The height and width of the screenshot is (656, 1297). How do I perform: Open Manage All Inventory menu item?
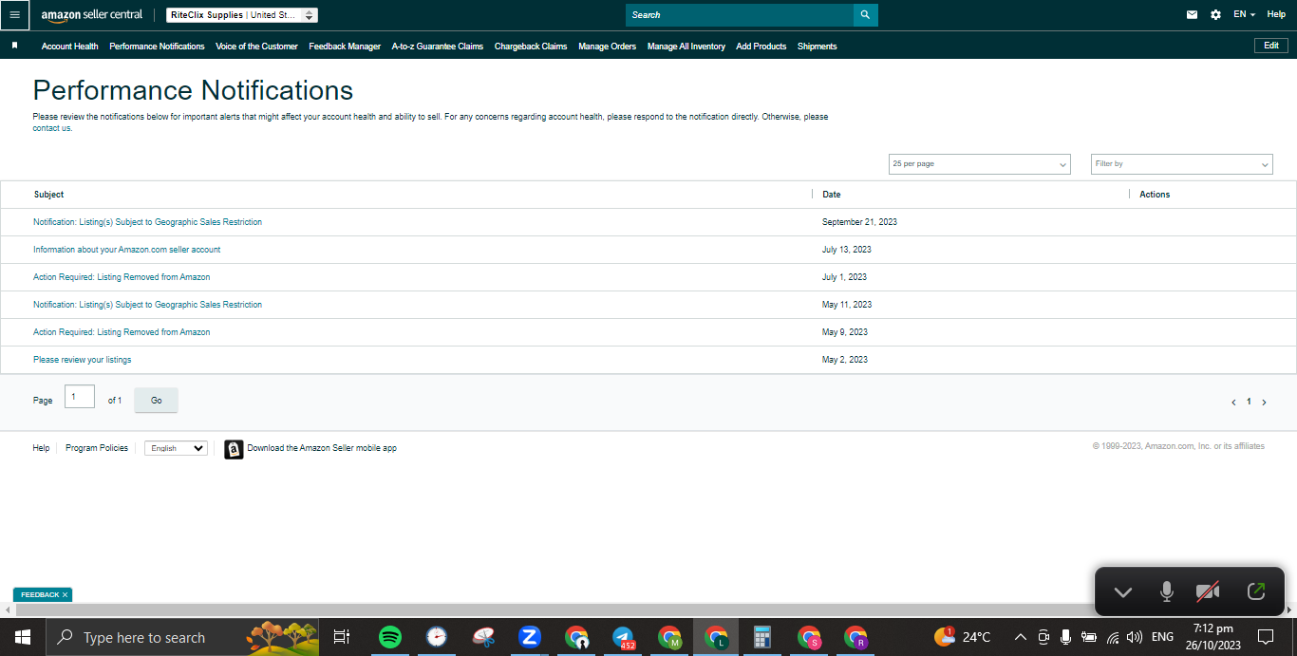point(686,47)
